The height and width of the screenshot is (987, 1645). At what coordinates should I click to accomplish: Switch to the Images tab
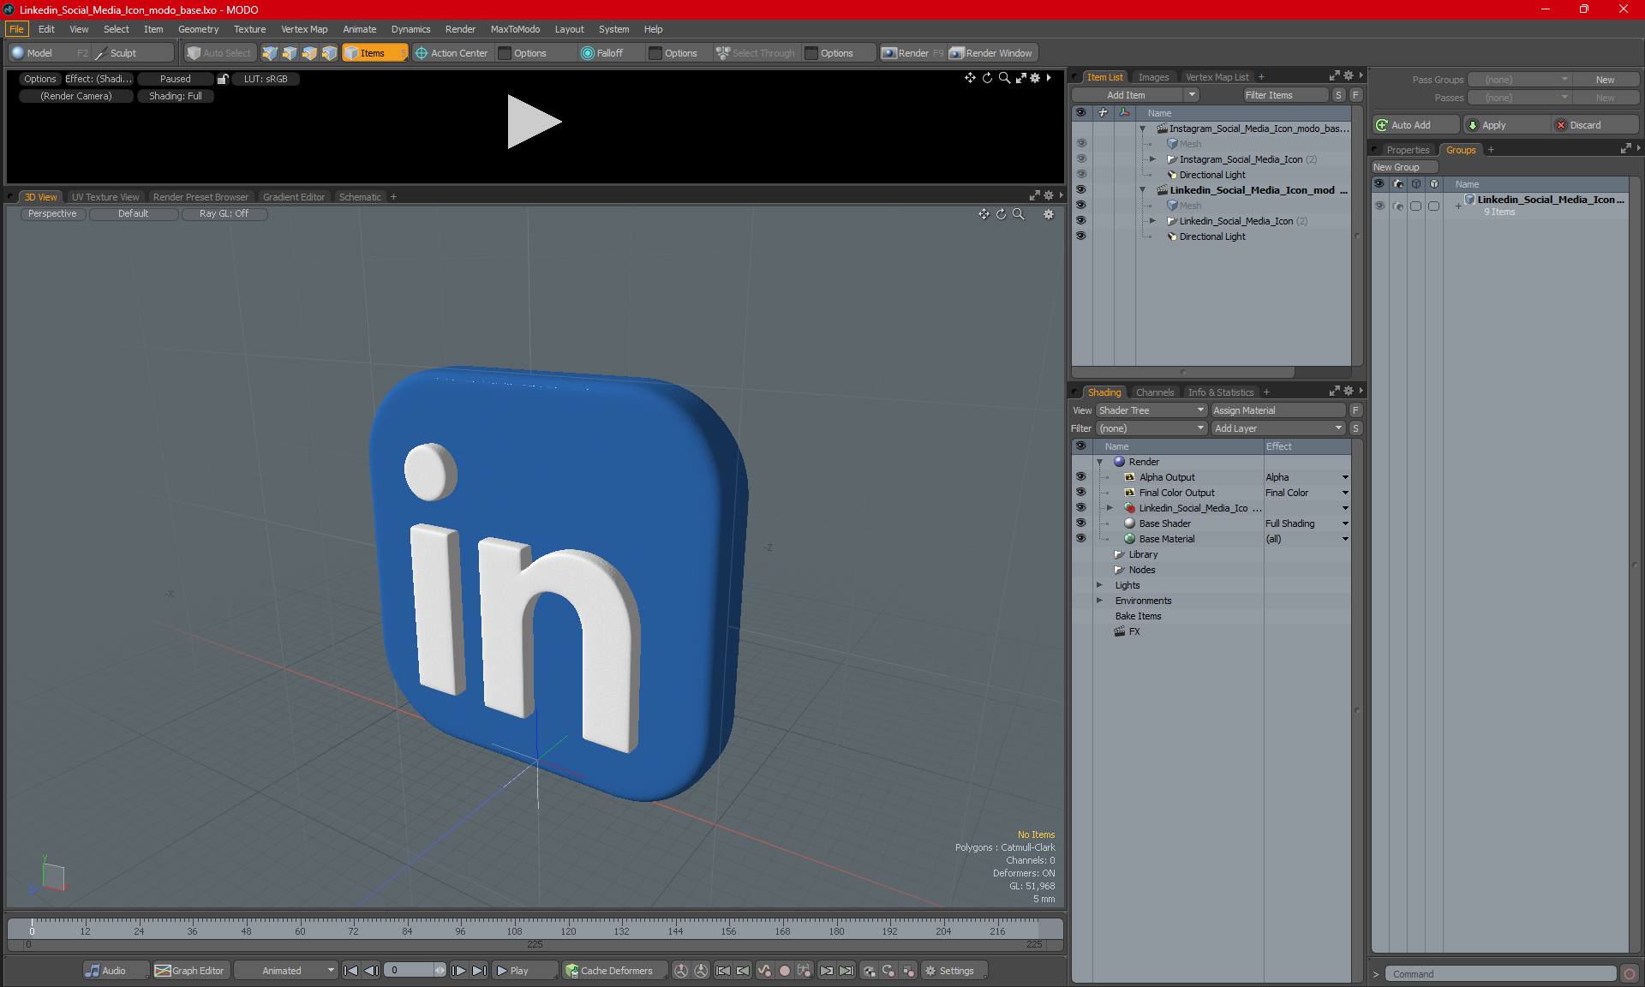[1153, 77]
